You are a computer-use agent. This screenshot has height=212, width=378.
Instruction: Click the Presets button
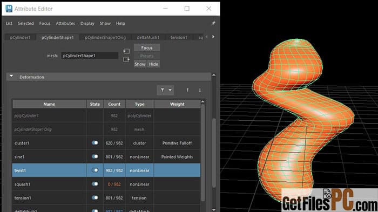[147, 56]
